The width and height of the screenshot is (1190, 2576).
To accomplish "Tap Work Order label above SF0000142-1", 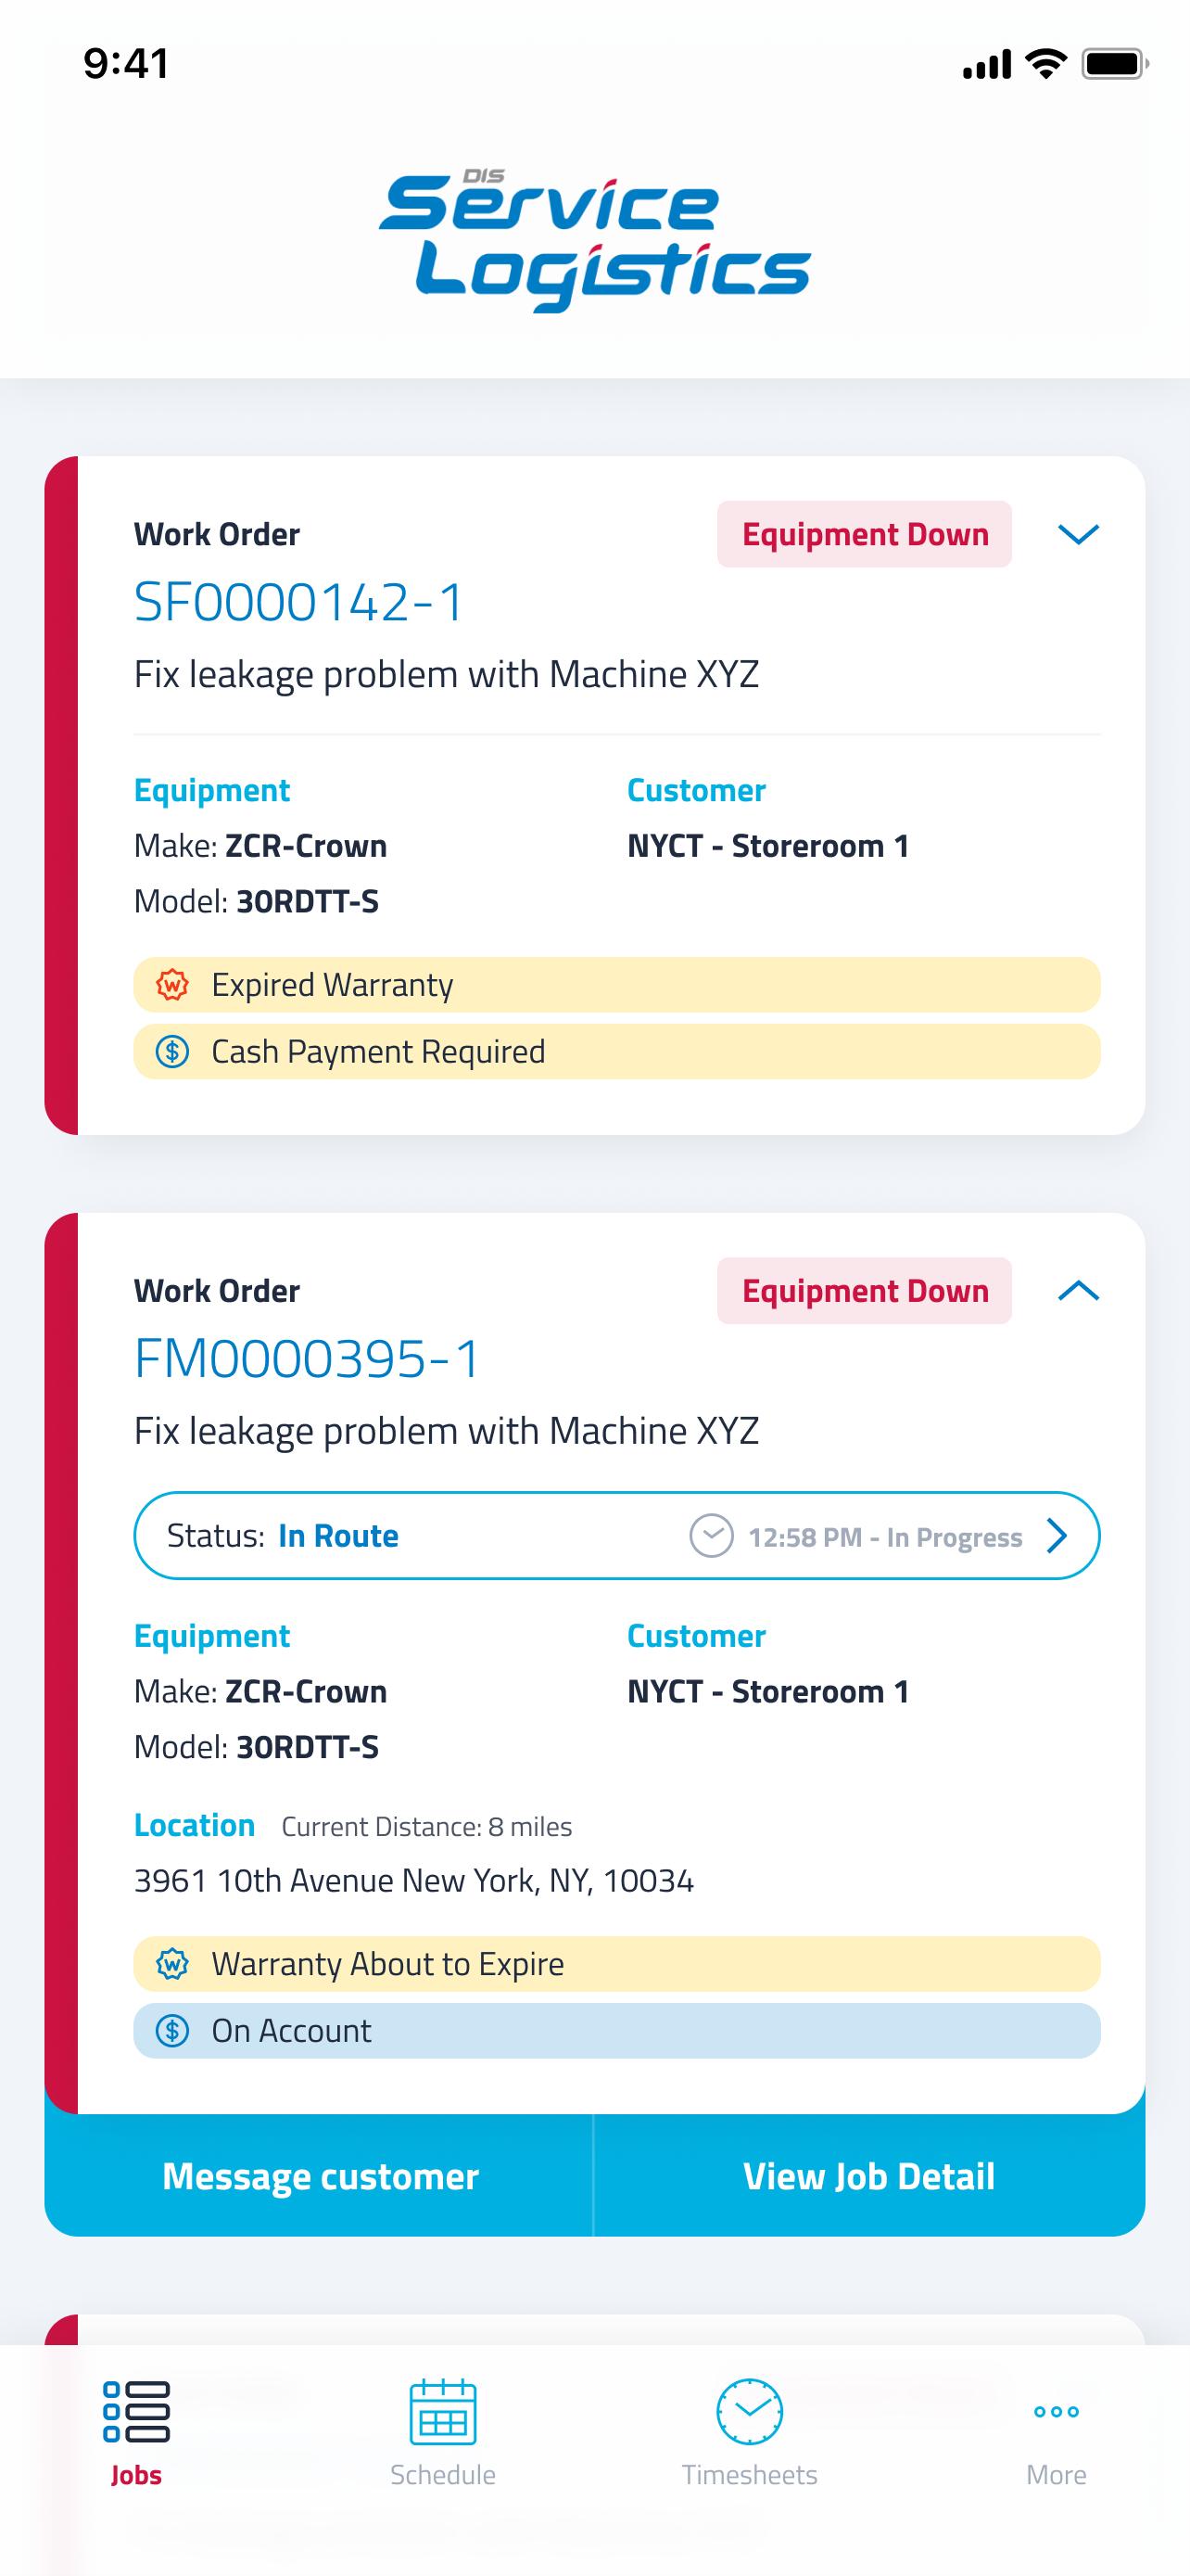I will 217,534.
